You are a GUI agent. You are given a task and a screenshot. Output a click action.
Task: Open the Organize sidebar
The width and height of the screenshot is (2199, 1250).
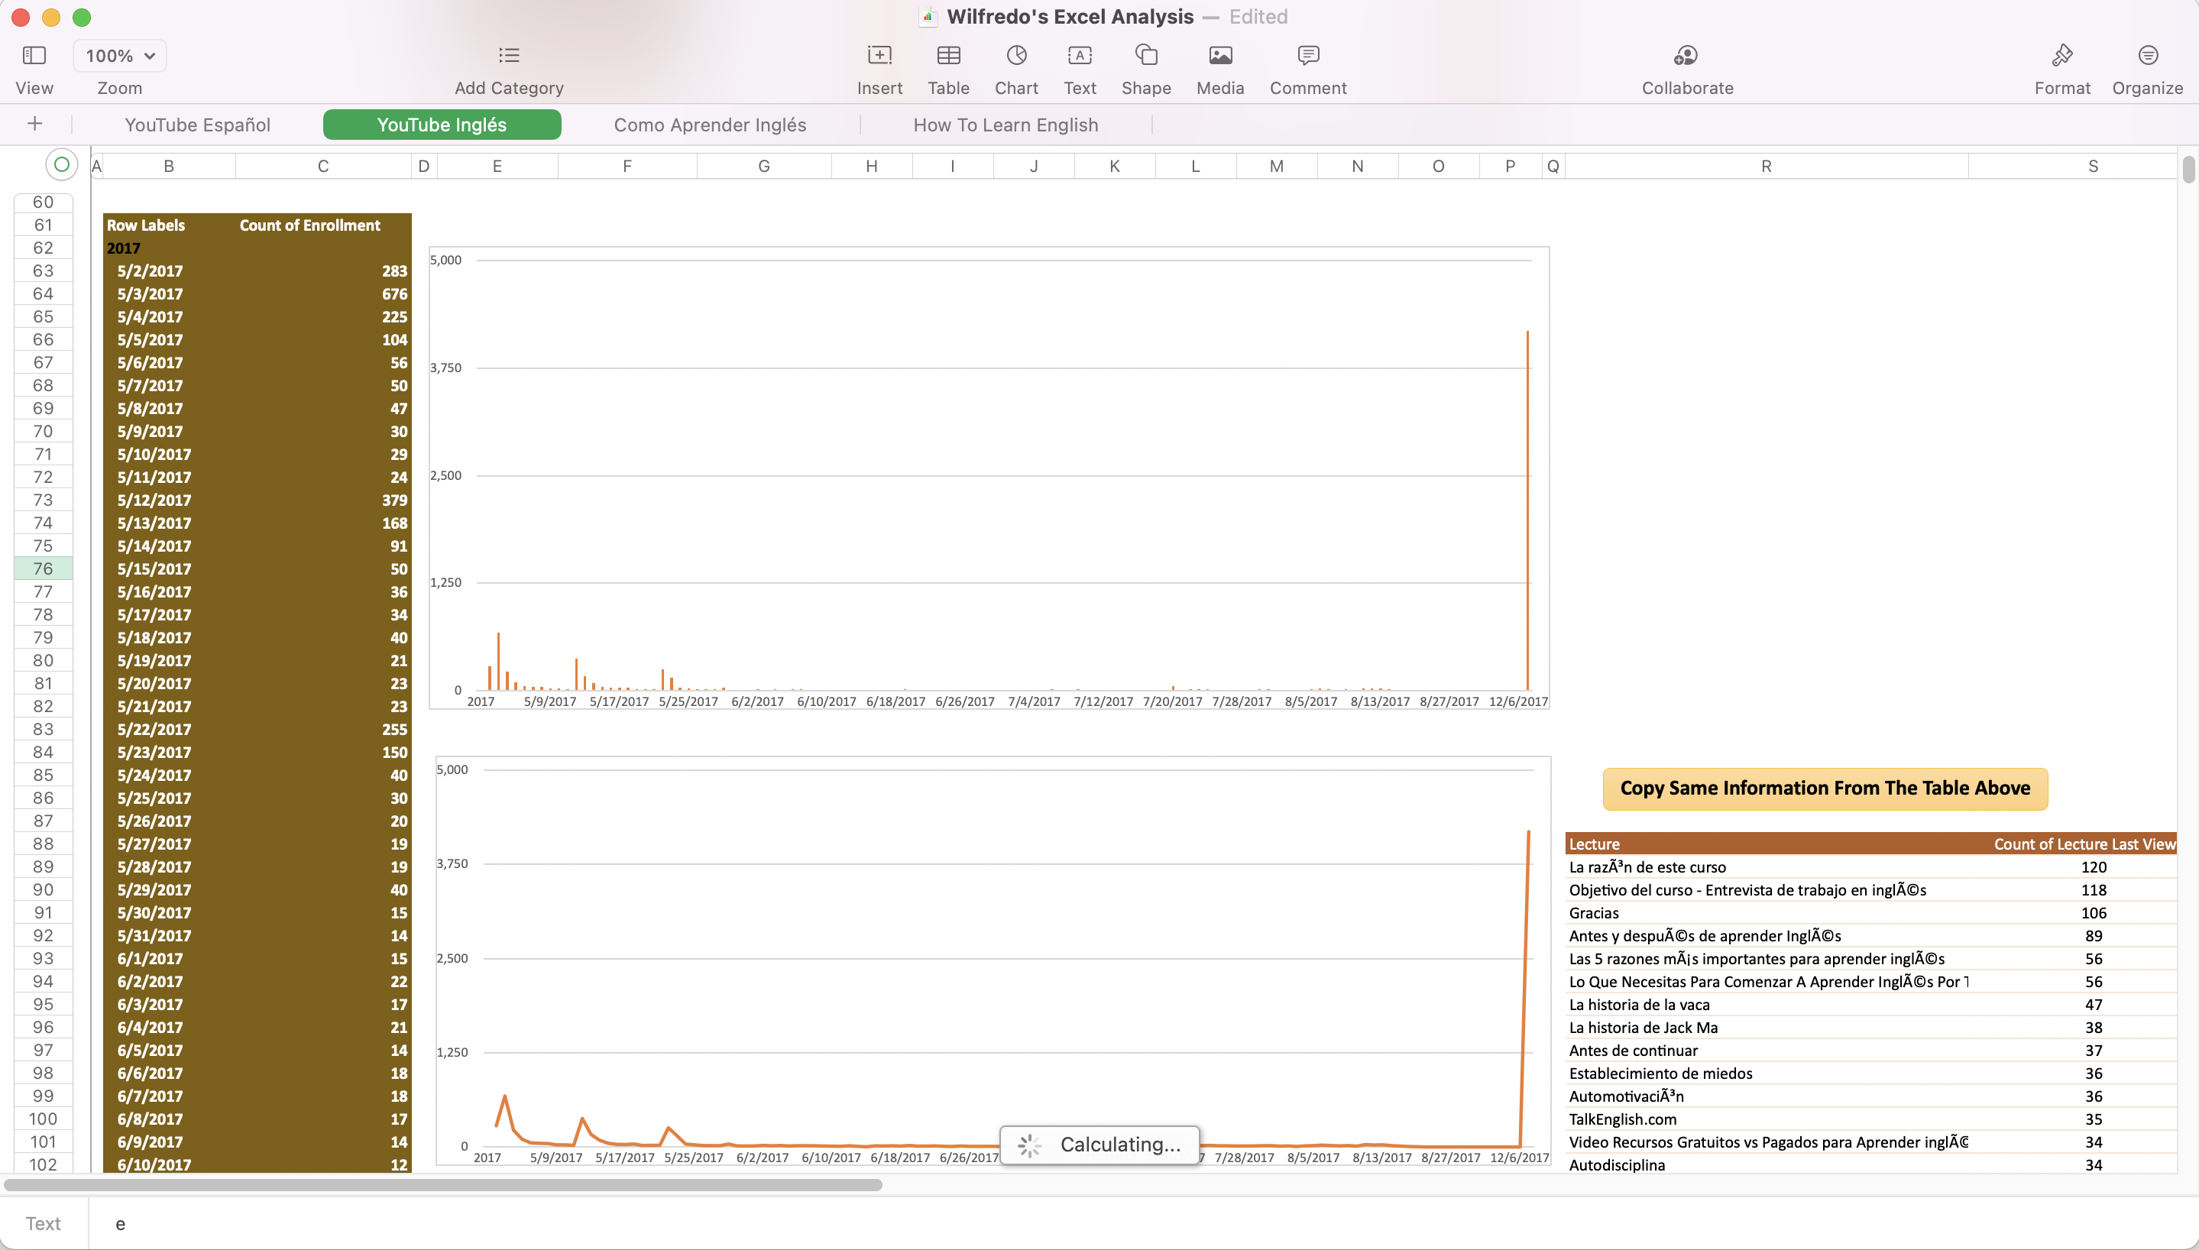point(2148,56)
